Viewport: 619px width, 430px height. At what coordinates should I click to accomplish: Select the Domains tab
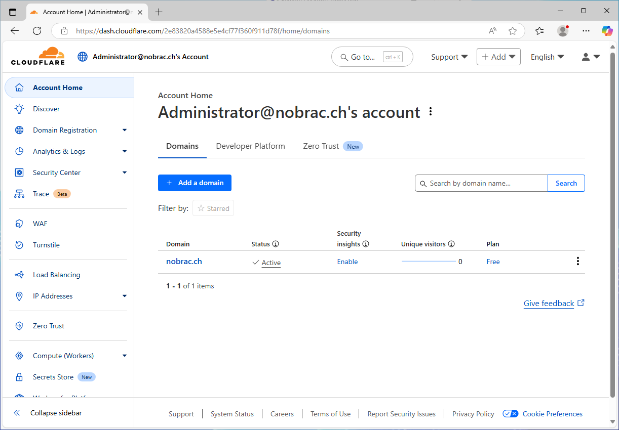pos(182,146)
